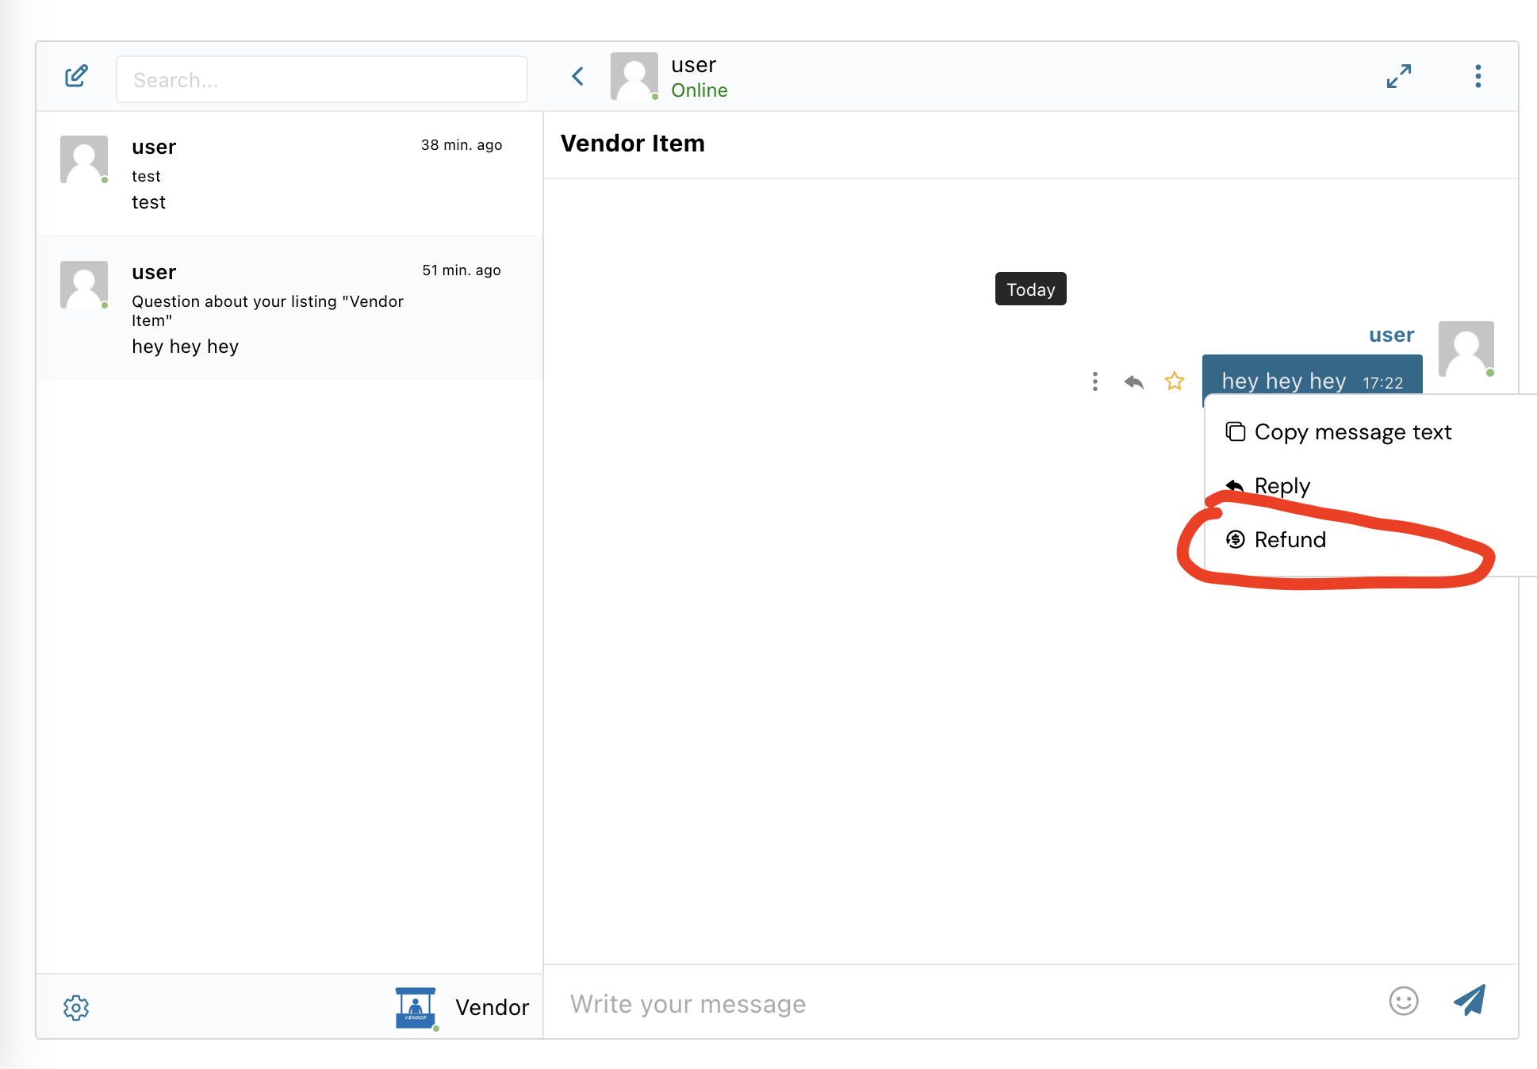Select "Copy message text" from the menu
Viewport: 1537px width, 1069px height.
tap(1352, 432)
